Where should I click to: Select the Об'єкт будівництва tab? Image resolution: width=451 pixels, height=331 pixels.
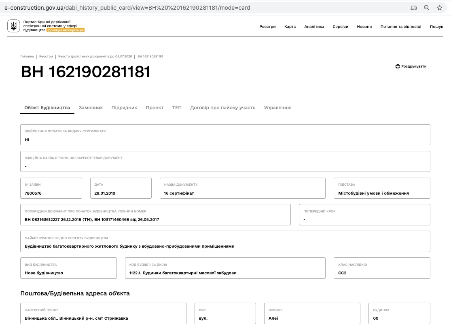(47, 108)
